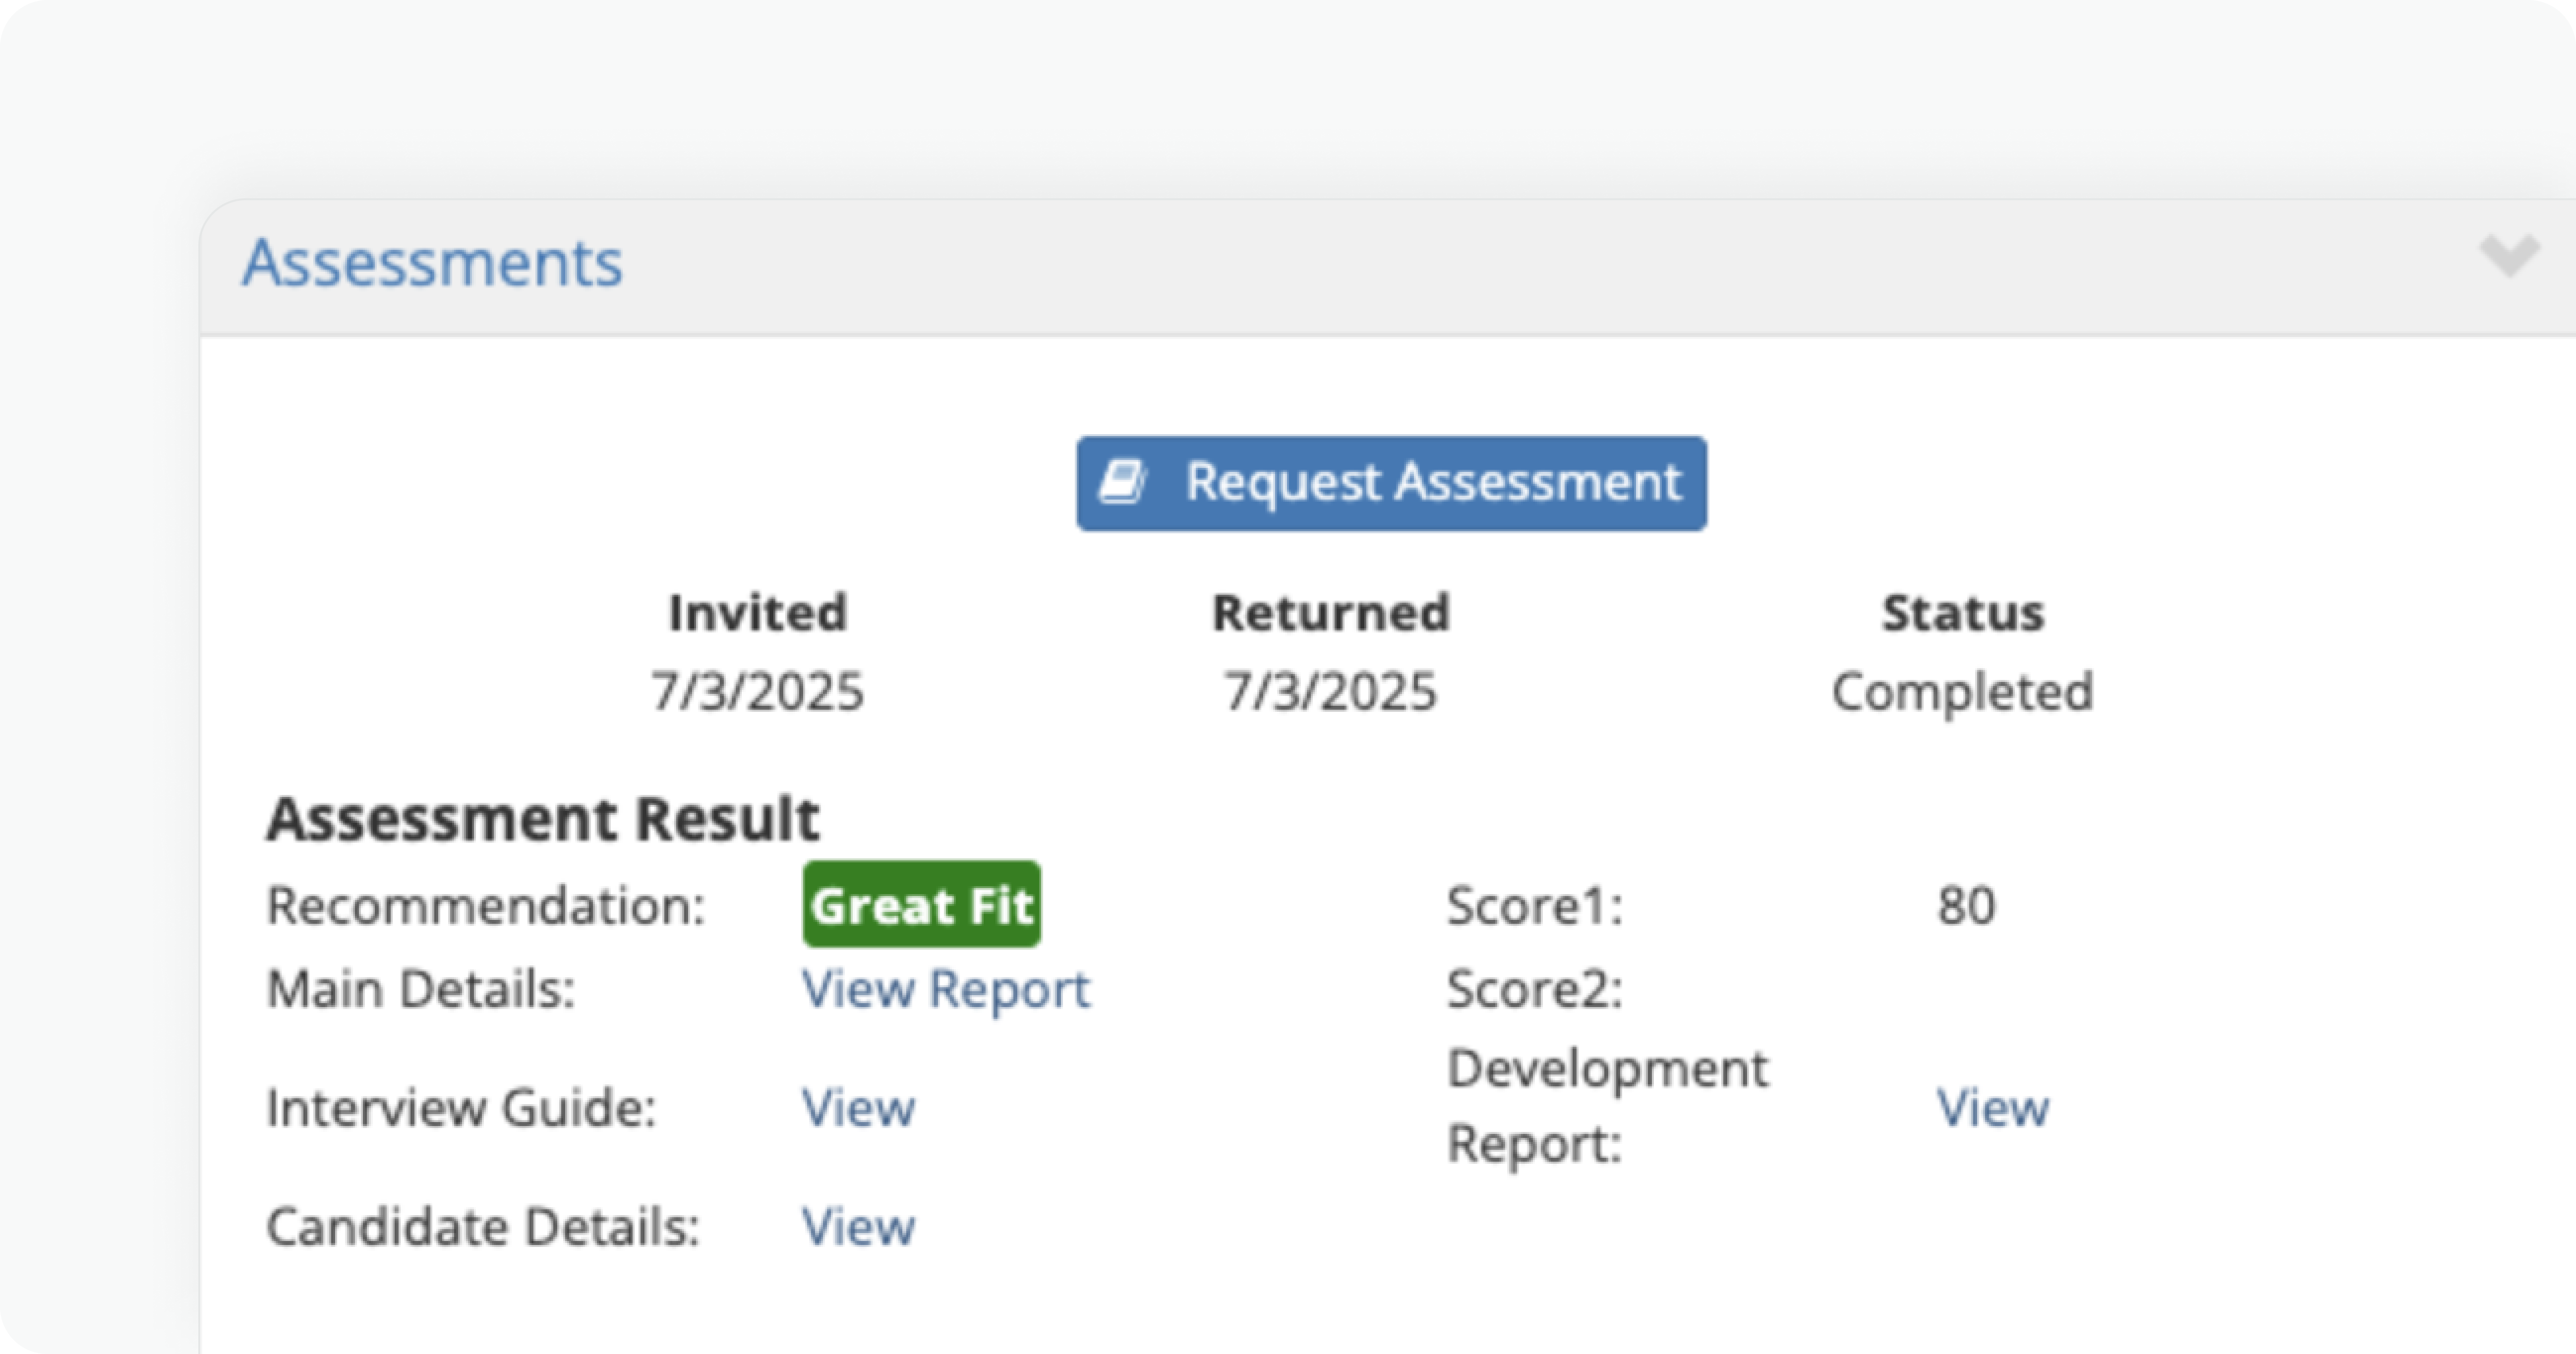Click the Interview Guide label
The width and height of the screenshot is (2576, 1354).
pyautogui.click(x=461, y=1108)
